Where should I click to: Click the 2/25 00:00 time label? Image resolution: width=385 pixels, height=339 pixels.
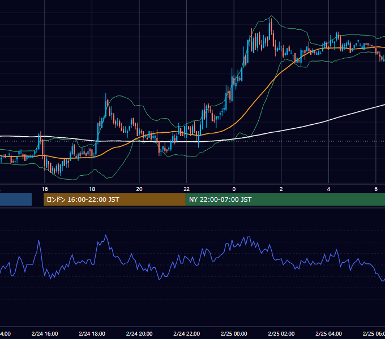[234, 333]
